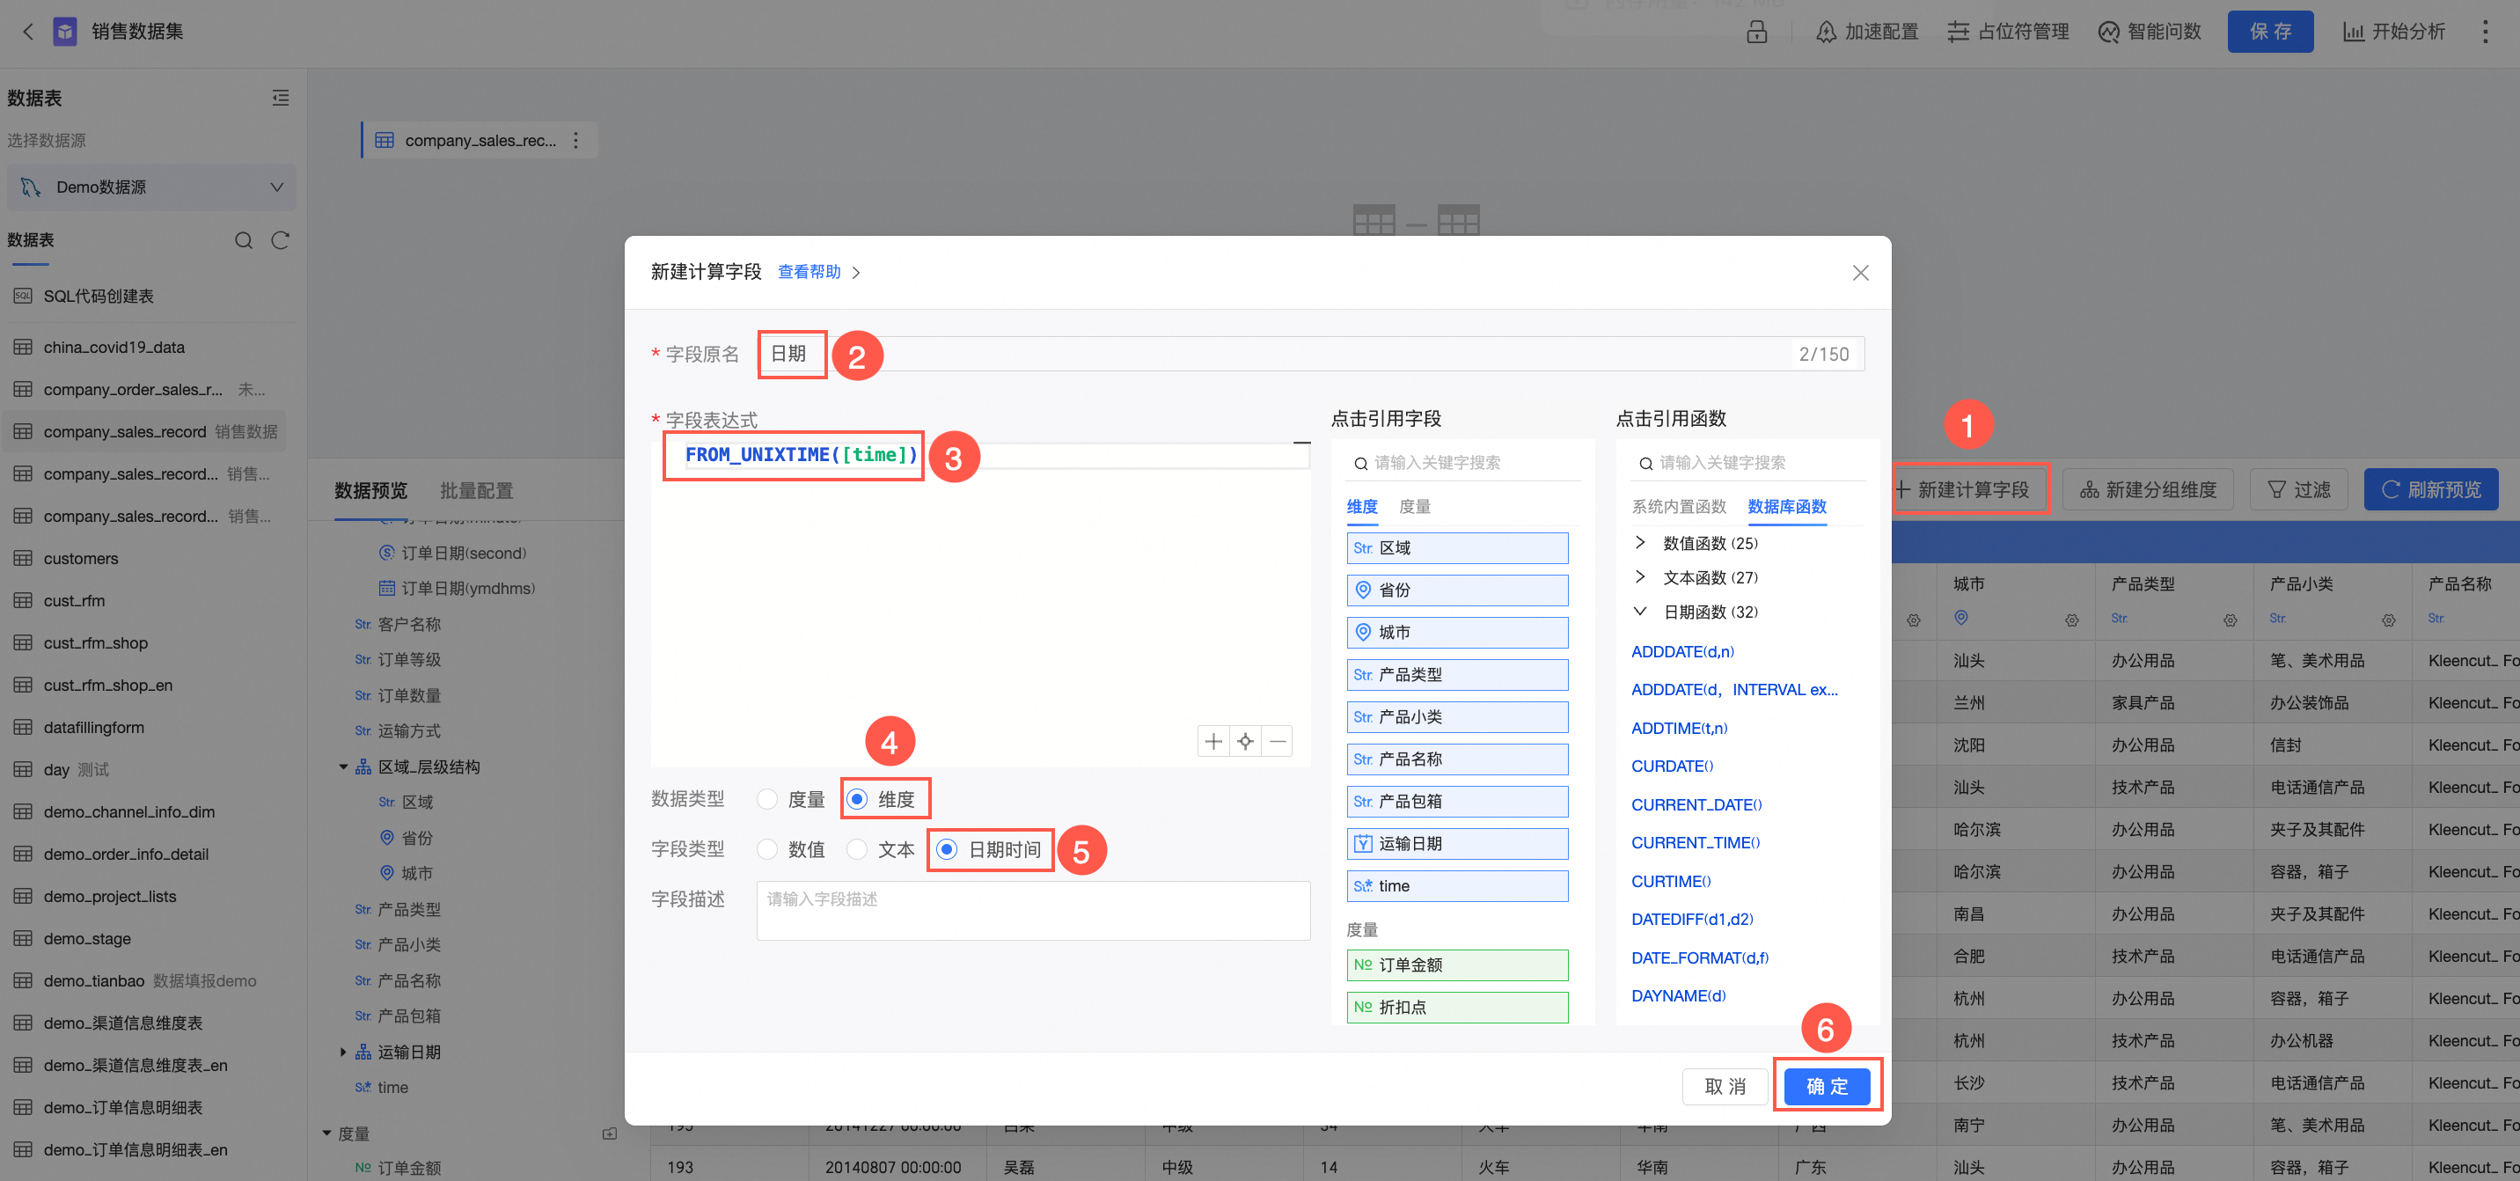The height and width of the screenshot is (1181, 2520).
Task: Select 维度 data type radio
Action: tap(857, 799)
